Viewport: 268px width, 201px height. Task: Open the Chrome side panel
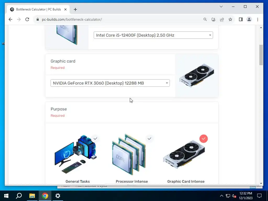[x=241, y=19]
